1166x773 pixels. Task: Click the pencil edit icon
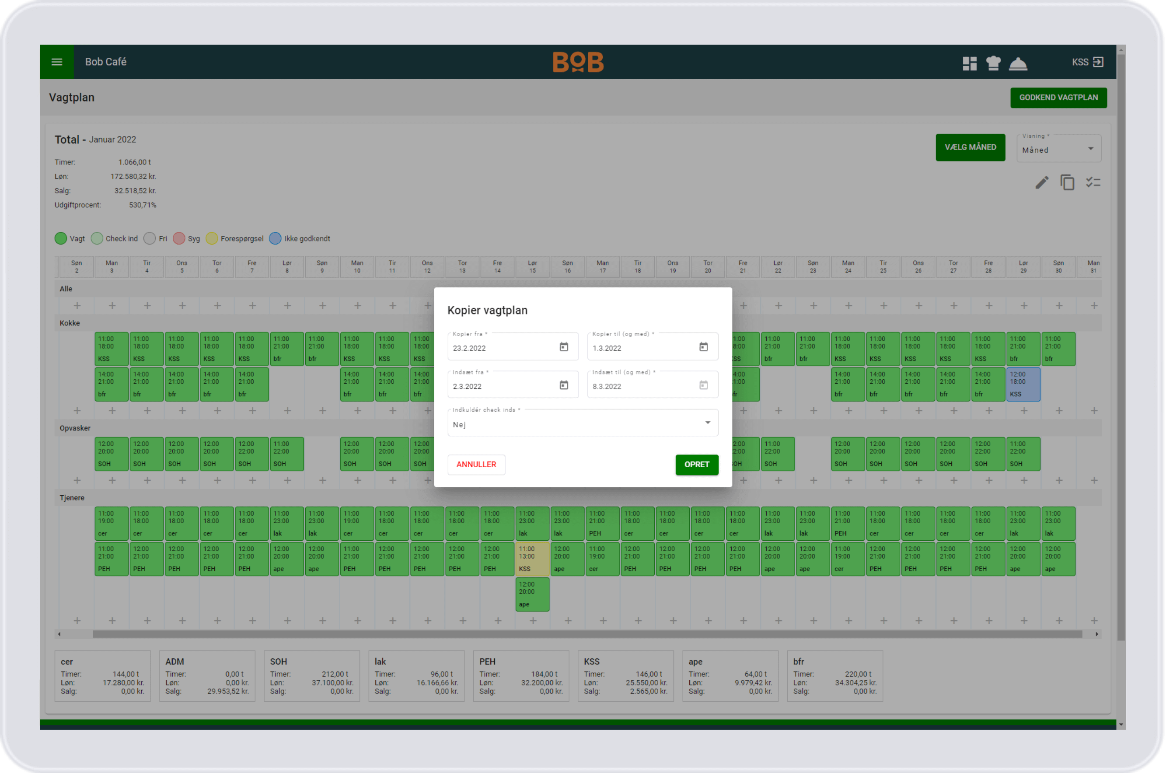point(1041,183)
